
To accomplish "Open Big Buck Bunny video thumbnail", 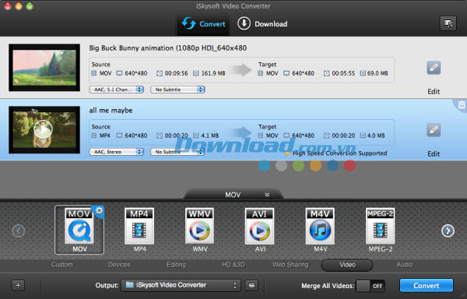I will [44, 68].
